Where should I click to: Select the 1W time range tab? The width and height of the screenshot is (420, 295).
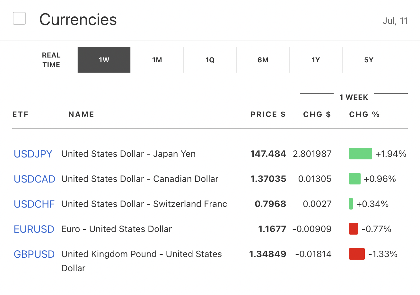[x=104, y=60]
